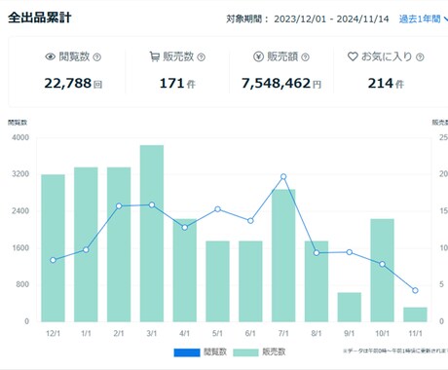Click the date range 2023/12/01 - 2024/11/14
Viewport: 448px width, 370px height.
click(x=331, y=18)
